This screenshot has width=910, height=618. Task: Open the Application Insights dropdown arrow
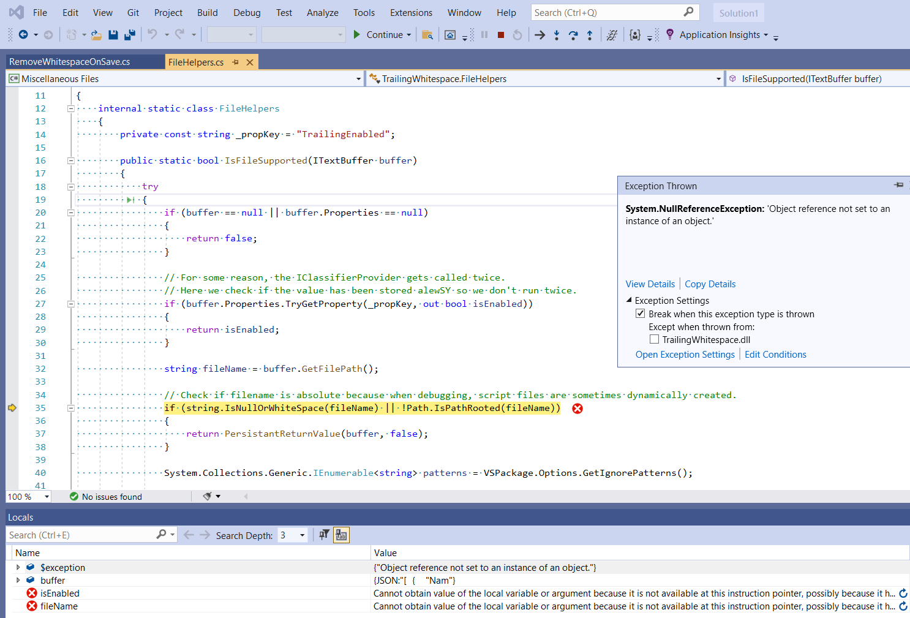766,35
